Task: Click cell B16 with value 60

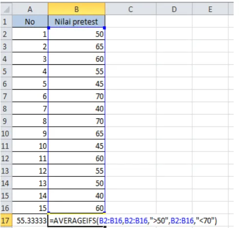Action: 76,208
